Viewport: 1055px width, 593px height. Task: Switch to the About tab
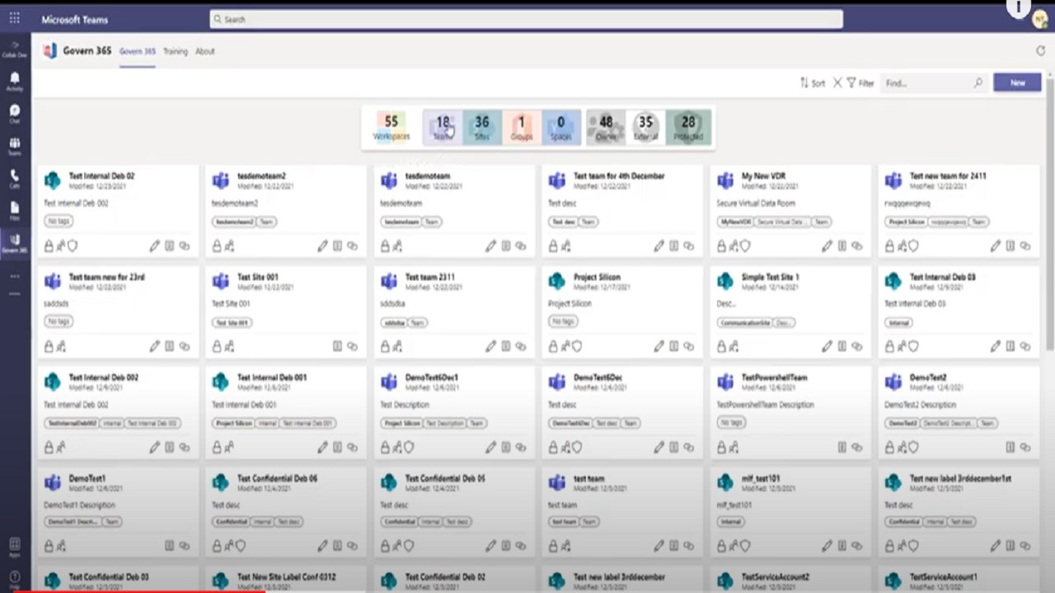pos(204,51)
